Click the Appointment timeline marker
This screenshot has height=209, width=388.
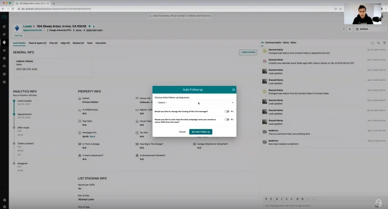[x=14, y=114]
